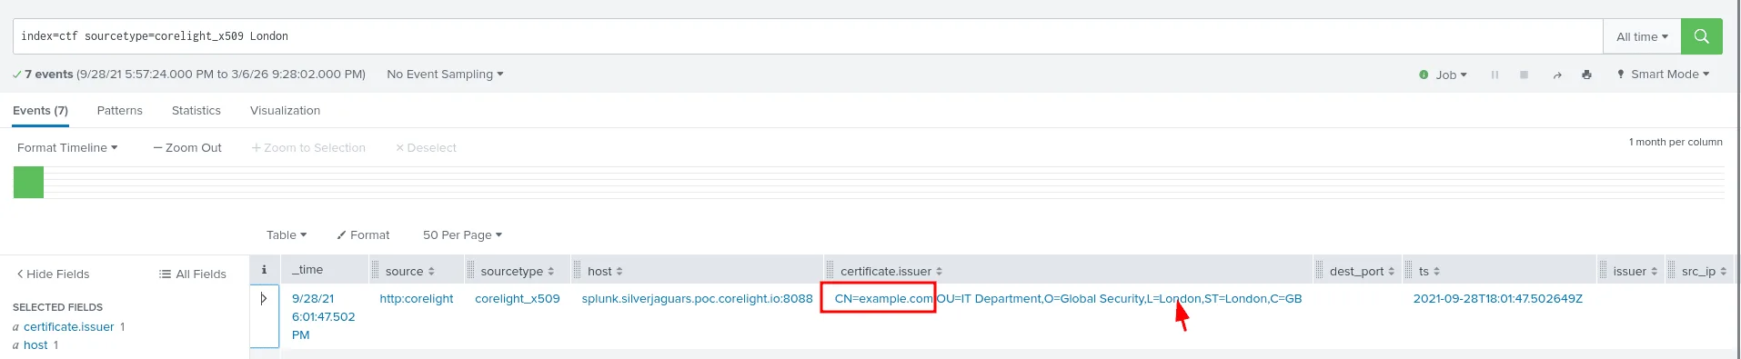Click the http:corelight source value
Screen dimensions: 1741x359
416,298
